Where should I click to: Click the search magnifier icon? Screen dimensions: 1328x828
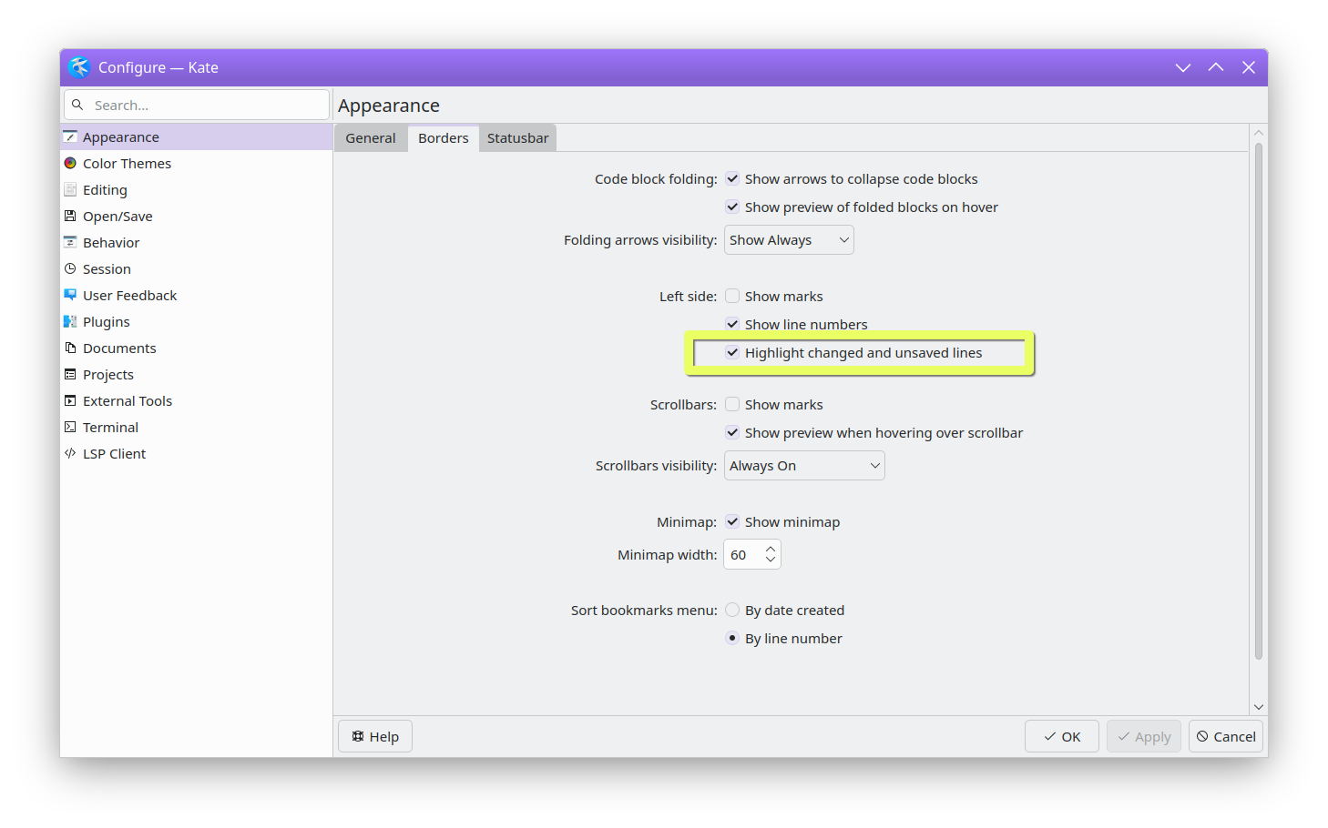tap(77, 105)
